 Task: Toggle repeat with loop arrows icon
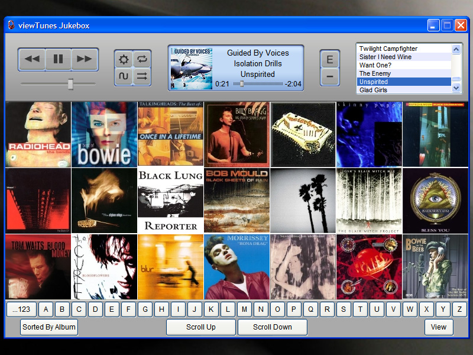pos(142,59)
